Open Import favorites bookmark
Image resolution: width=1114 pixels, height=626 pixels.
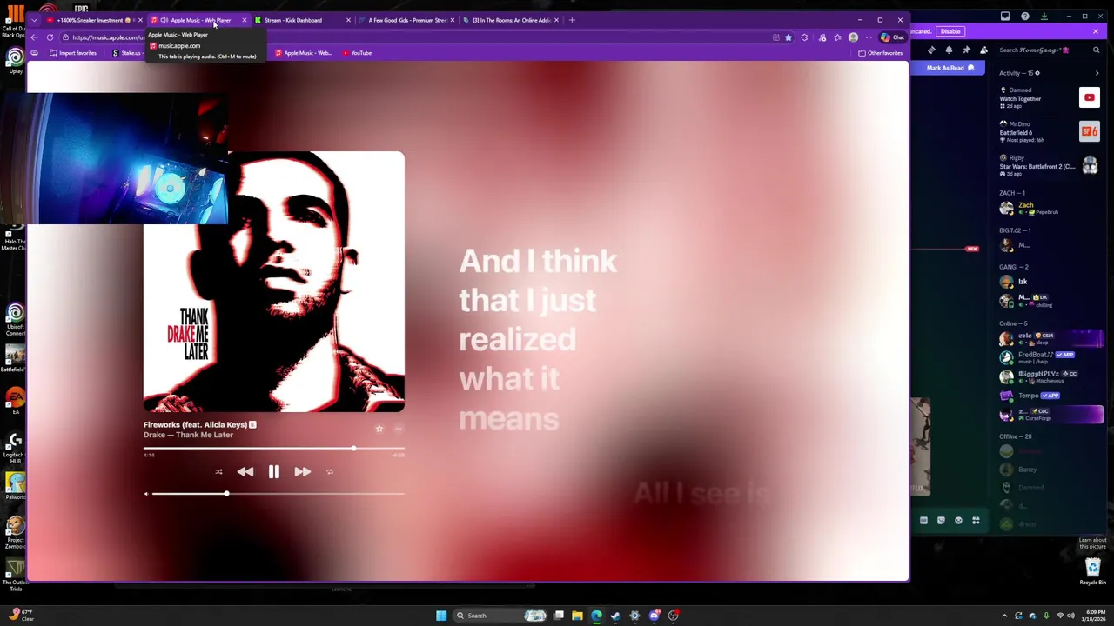(73, 53)
